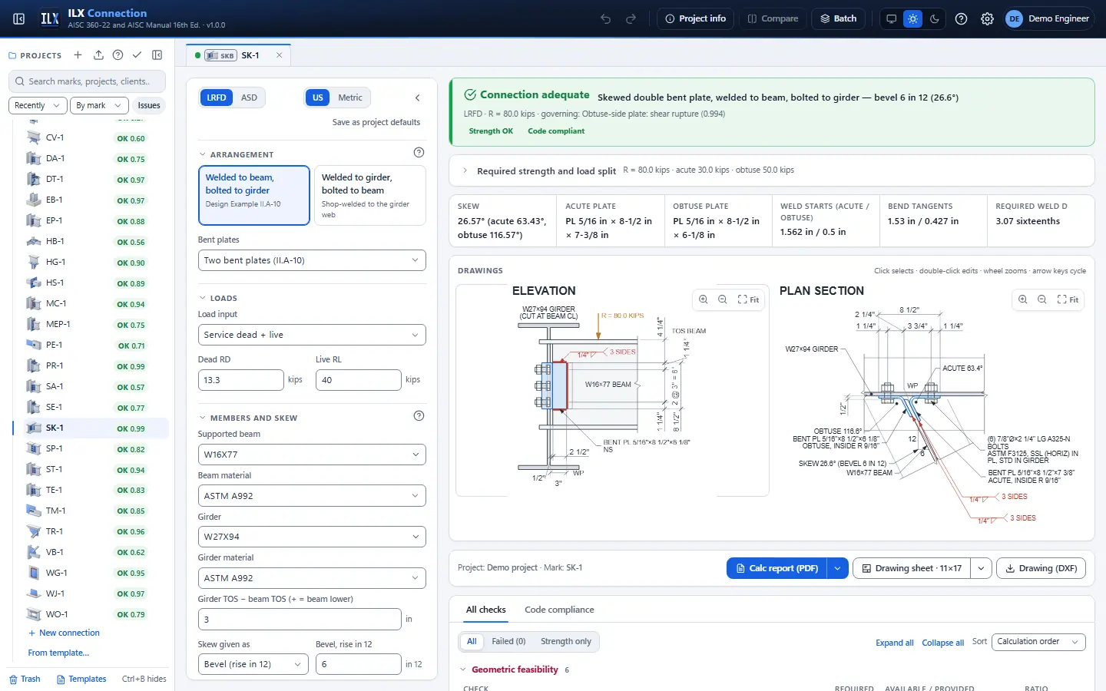Toggle the Issues filter in projects list
Image resolution: width=1106 pixels, height=691 pixels.
tap(149, 105)
